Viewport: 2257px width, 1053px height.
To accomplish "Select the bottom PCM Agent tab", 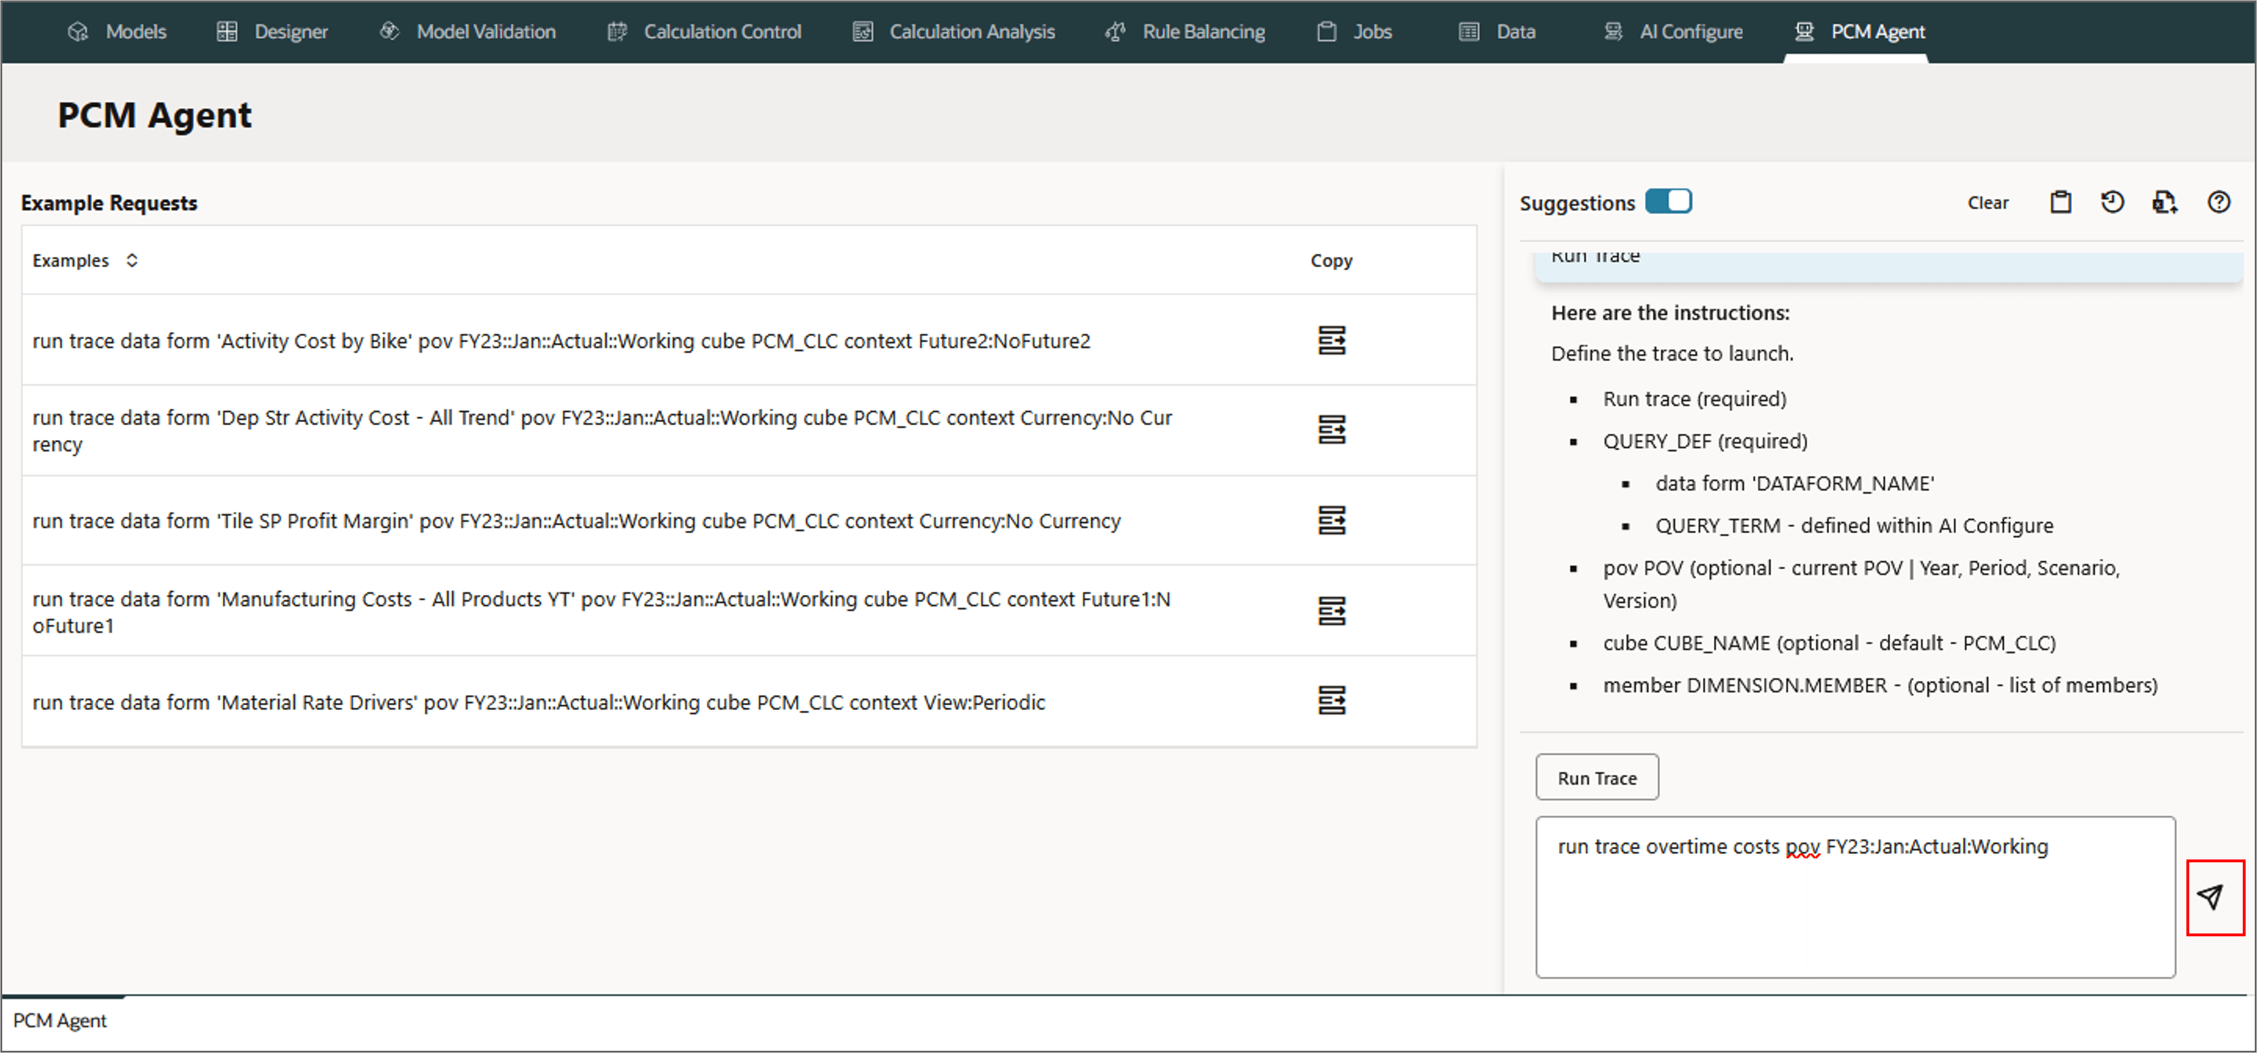I will [60, 1021].
